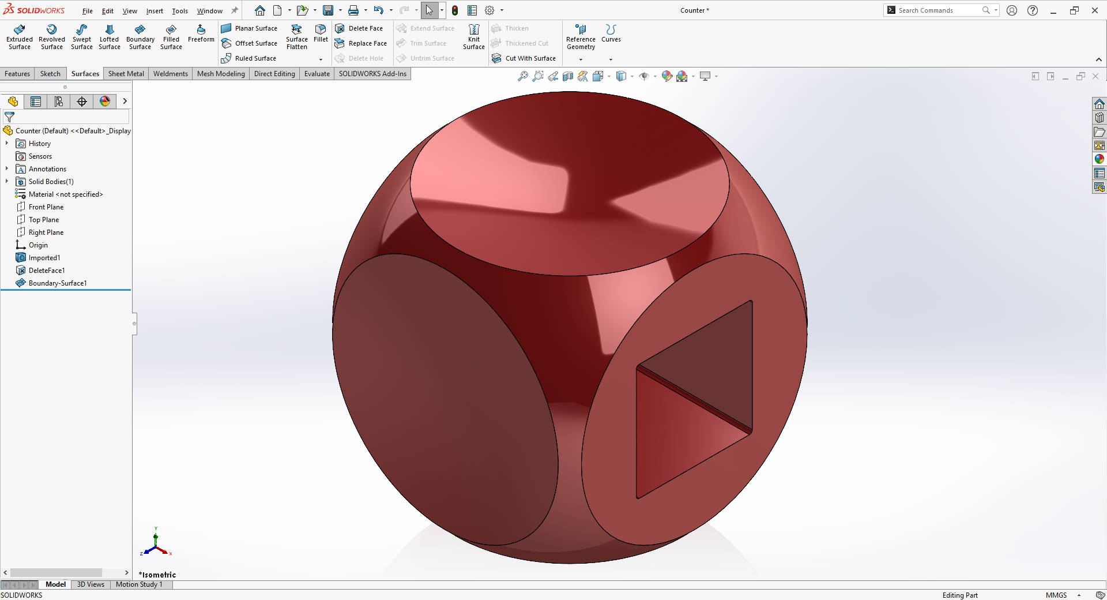Expand the Ruled Surface dropdown arrow
This screenshot has height=600, width=1107.
click(x=322, y=58)
